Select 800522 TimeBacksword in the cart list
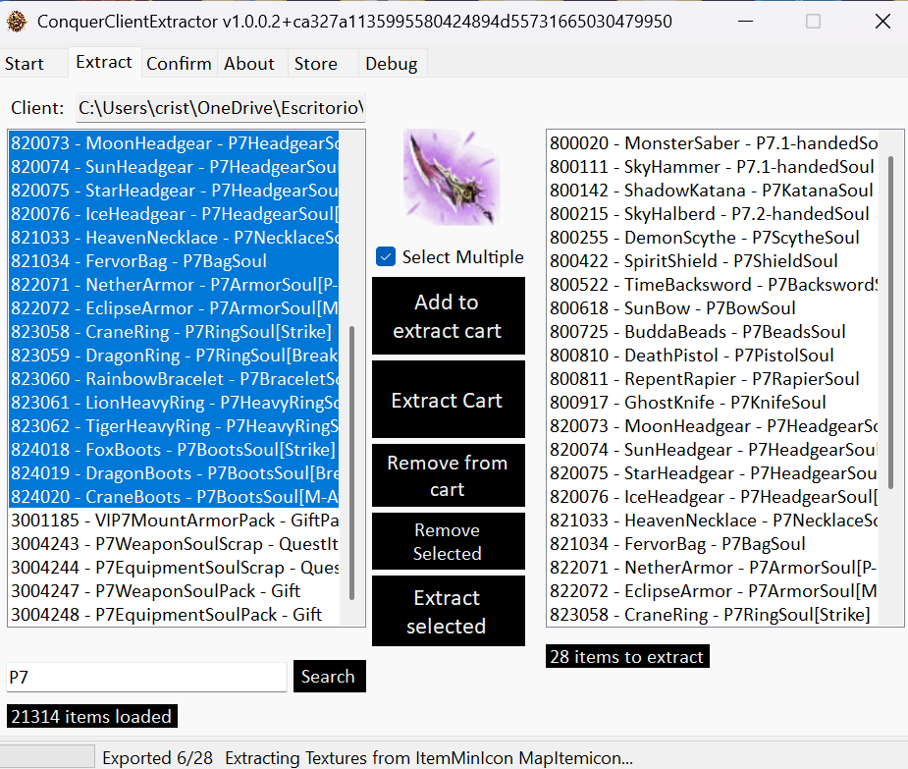908x769 pixels. point(713,285)
